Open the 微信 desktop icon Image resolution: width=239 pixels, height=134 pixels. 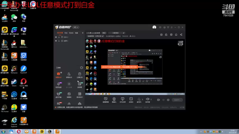[x=14, y=18]
